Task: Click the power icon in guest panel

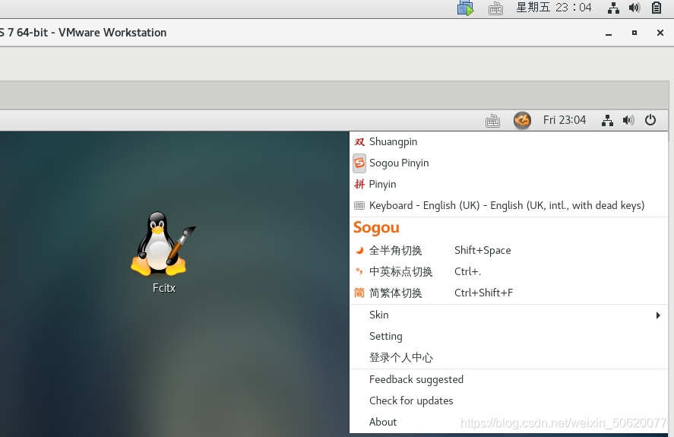Action: (x=650, y=120)
